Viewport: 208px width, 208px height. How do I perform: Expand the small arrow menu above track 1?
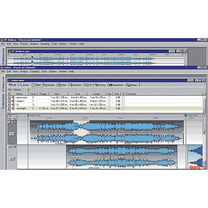(9, 122)
